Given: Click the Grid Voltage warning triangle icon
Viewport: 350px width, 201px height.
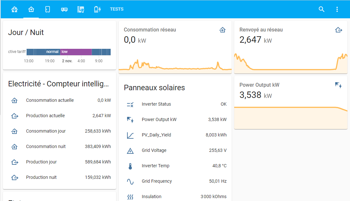Looking at the screenshot, I should point(130,150).
